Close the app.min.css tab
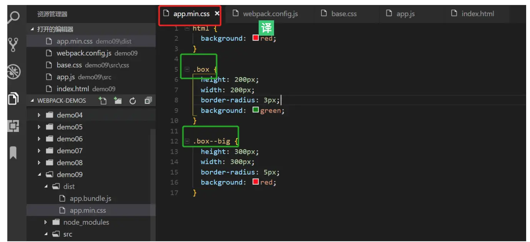530x242 pixels. click(217, 13)
